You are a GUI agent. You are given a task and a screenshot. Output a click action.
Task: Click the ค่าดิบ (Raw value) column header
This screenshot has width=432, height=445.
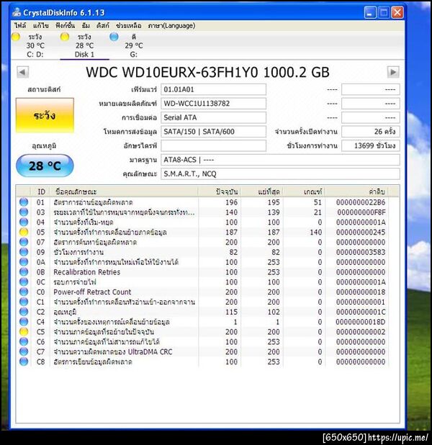pyautogui.click(x=356, y=192)
